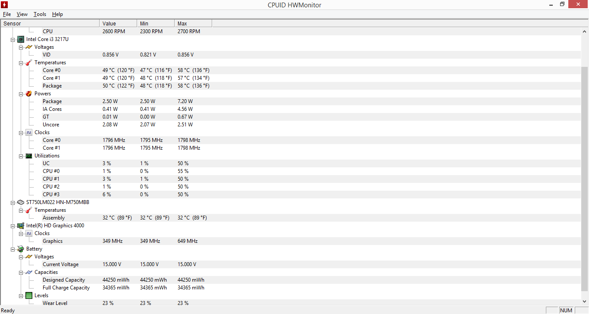
Task: Click the 7.20 W max Package power value
Action: click(x=185, y=101)
